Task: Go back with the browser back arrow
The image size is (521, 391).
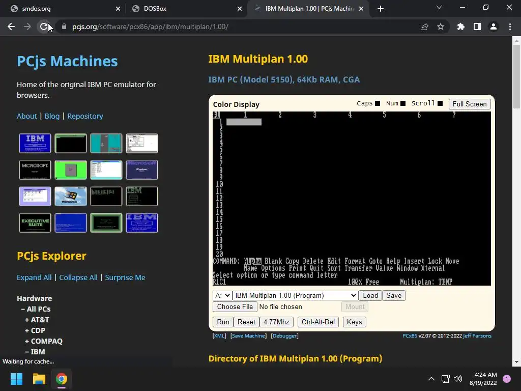Action: (x=11, y=26)
